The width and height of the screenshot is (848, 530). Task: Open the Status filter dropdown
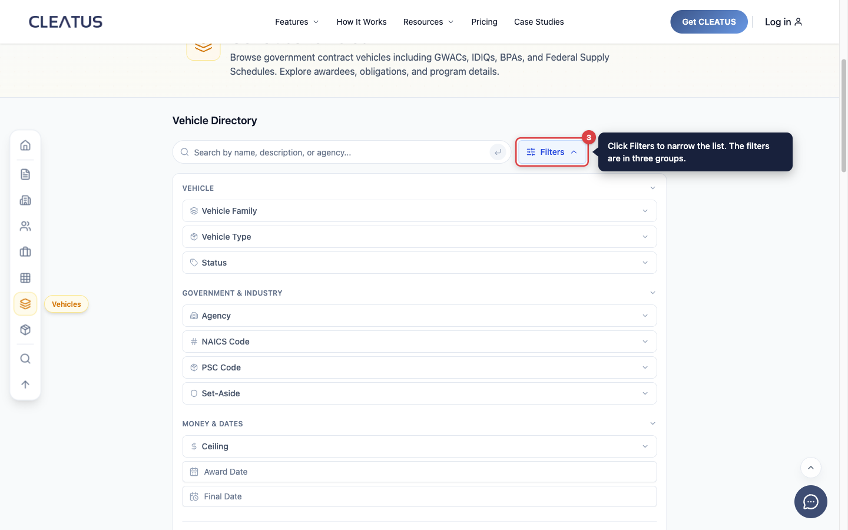click(x=419, y=263)
